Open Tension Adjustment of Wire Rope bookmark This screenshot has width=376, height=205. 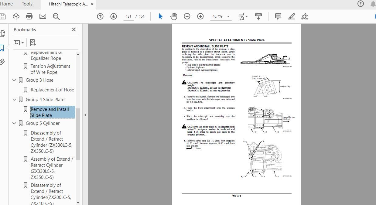click(50, 69)
